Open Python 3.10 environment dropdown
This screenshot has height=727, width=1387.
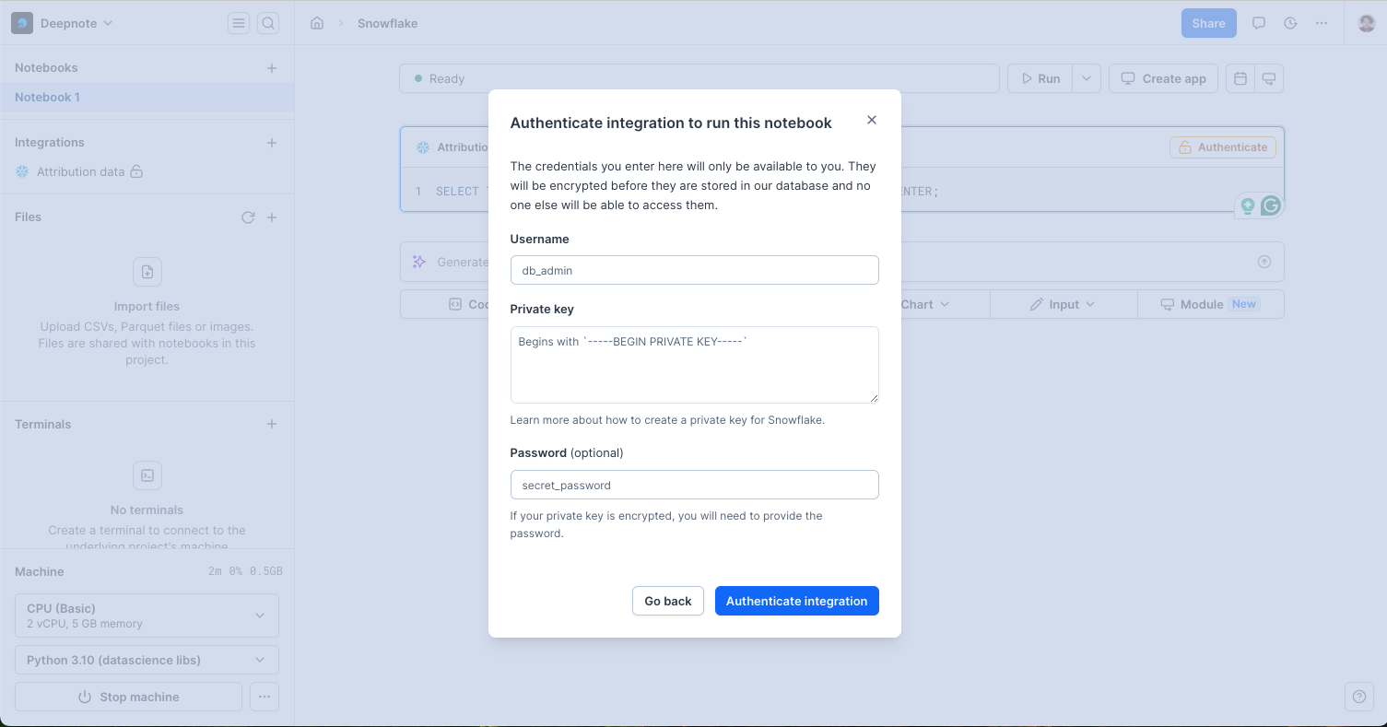[147, 660]
